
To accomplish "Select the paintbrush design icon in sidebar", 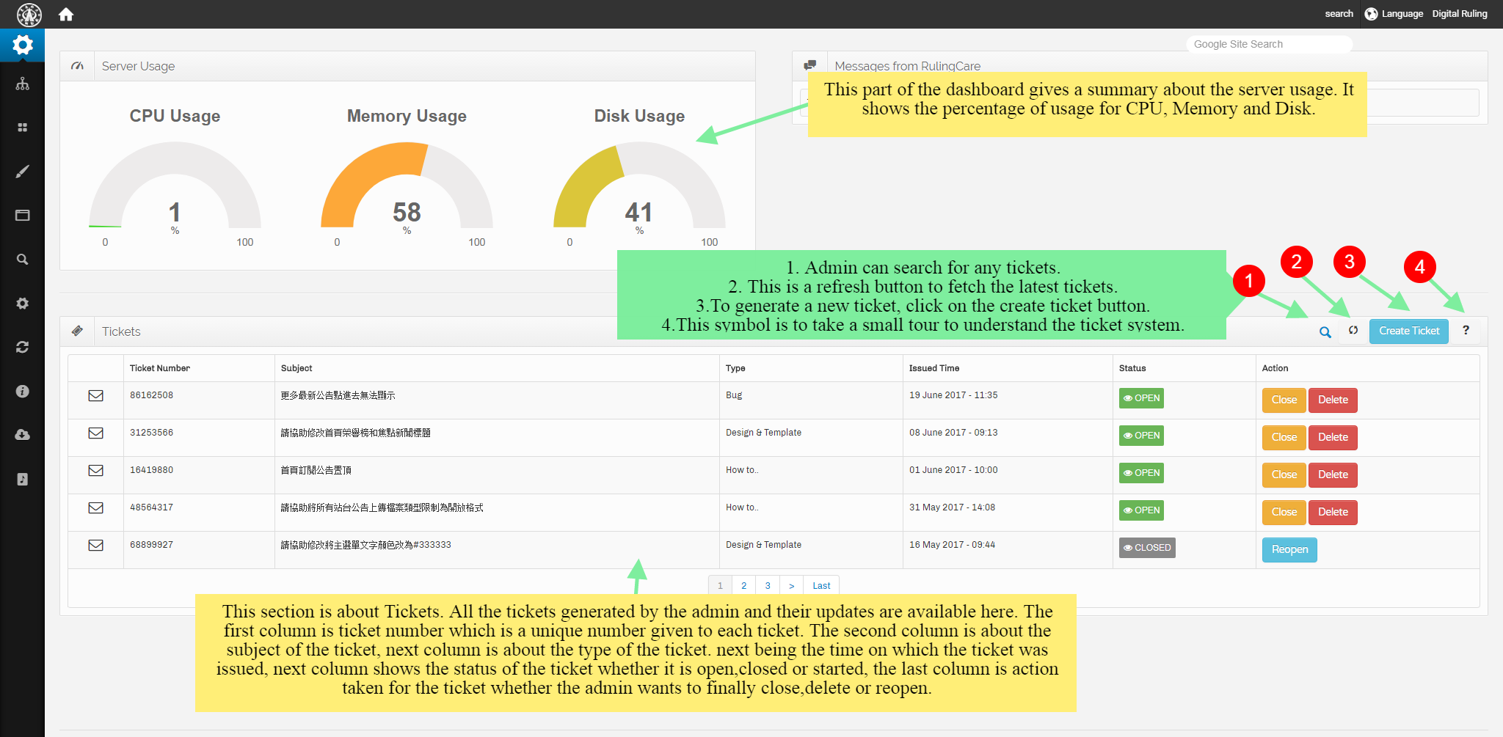I will pos(23,172).
